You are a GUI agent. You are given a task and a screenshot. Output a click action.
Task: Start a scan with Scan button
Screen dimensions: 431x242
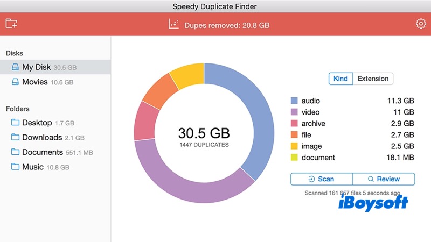coord(321,179)
